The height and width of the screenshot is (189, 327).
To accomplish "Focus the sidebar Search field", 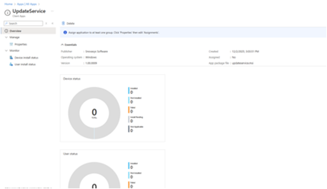I will (x=23, y=23).
